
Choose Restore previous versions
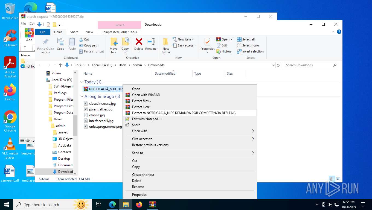coord(190,145)
